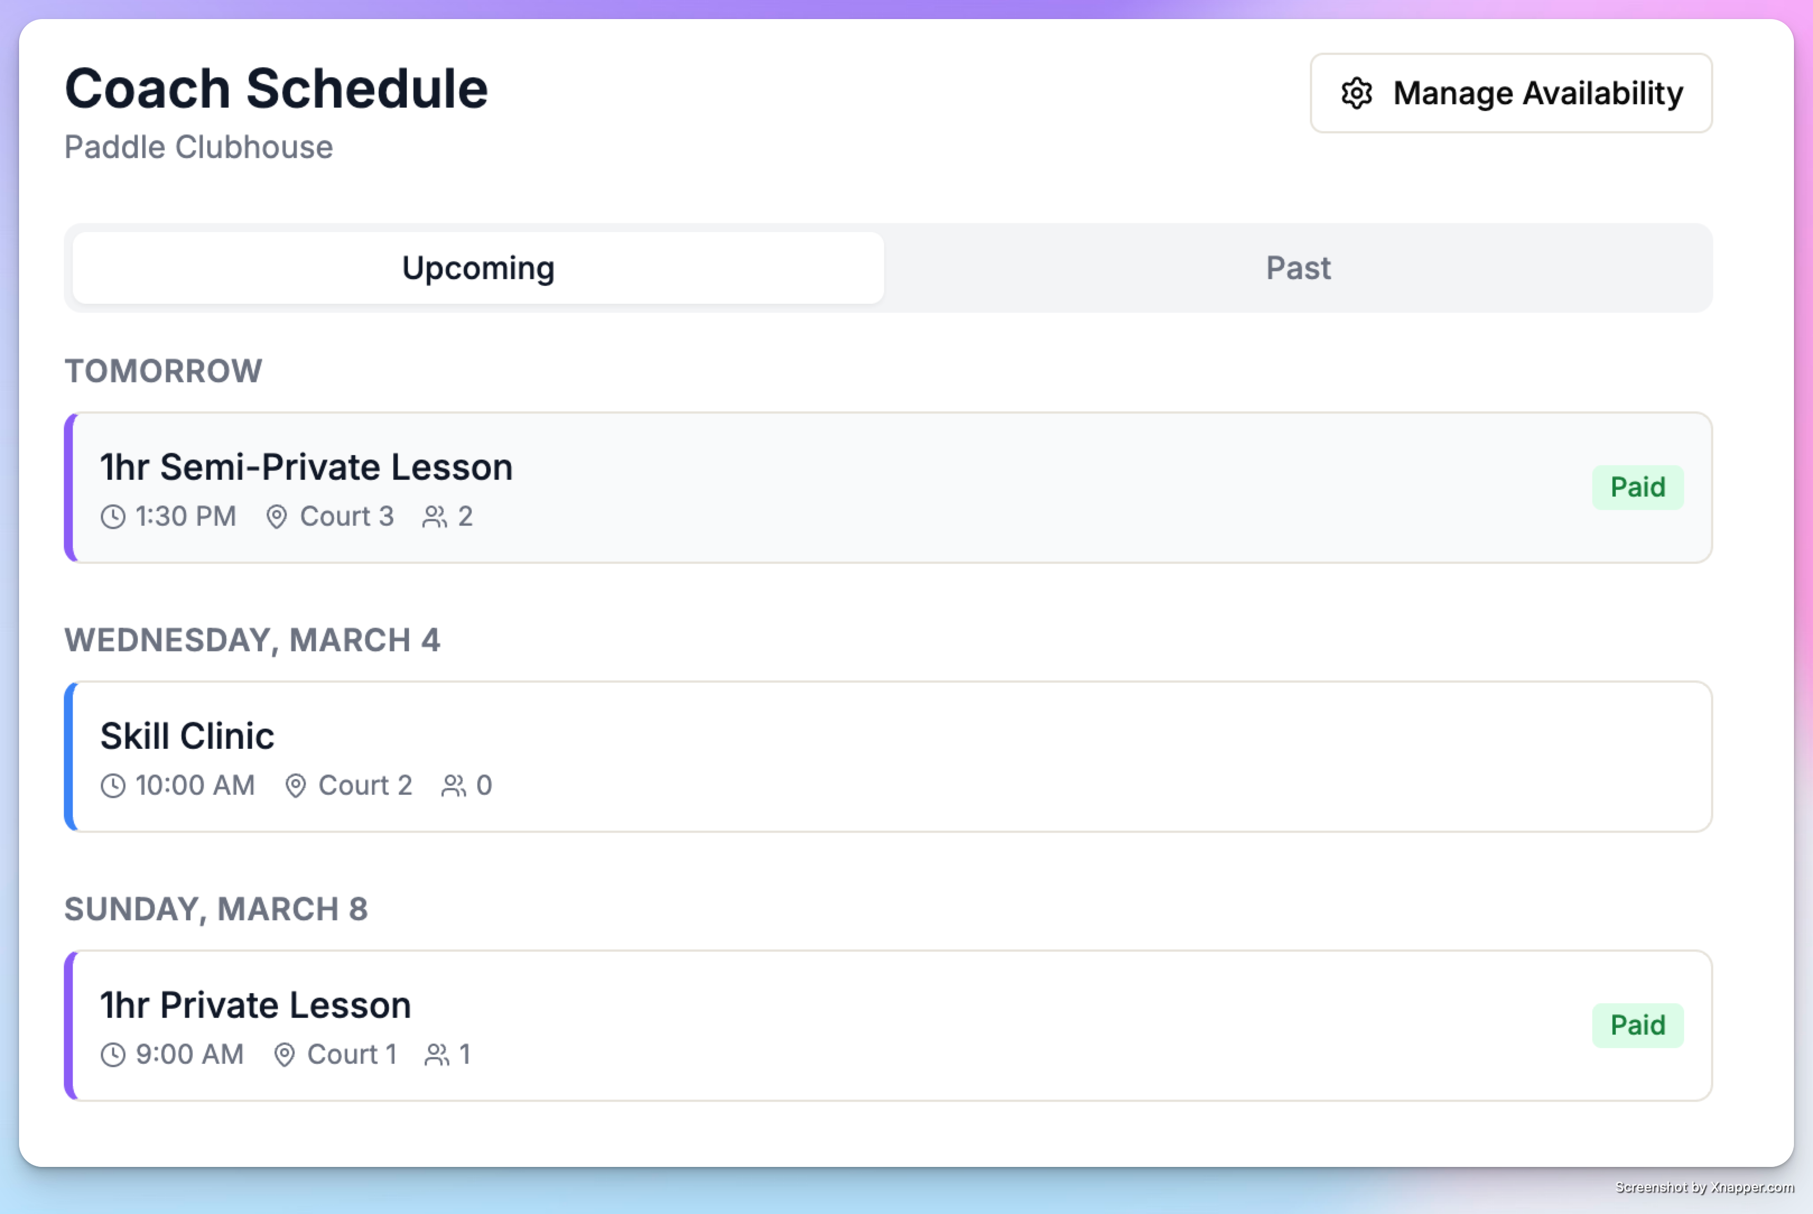Open the 1hr Private Lesson card
The width and height of the screenshot is (1813, 1214).
pyautogui.click(x=889, y=1025)
